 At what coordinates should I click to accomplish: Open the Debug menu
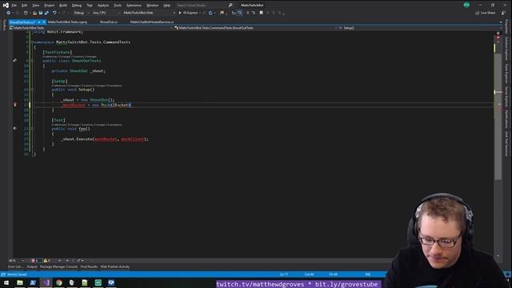(77, 6)
